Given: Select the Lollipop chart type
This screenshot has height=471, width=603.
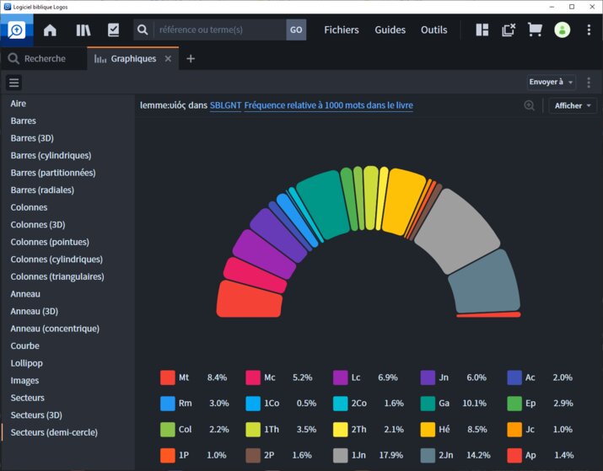Looking at the screenshot, I should (27, 363).
